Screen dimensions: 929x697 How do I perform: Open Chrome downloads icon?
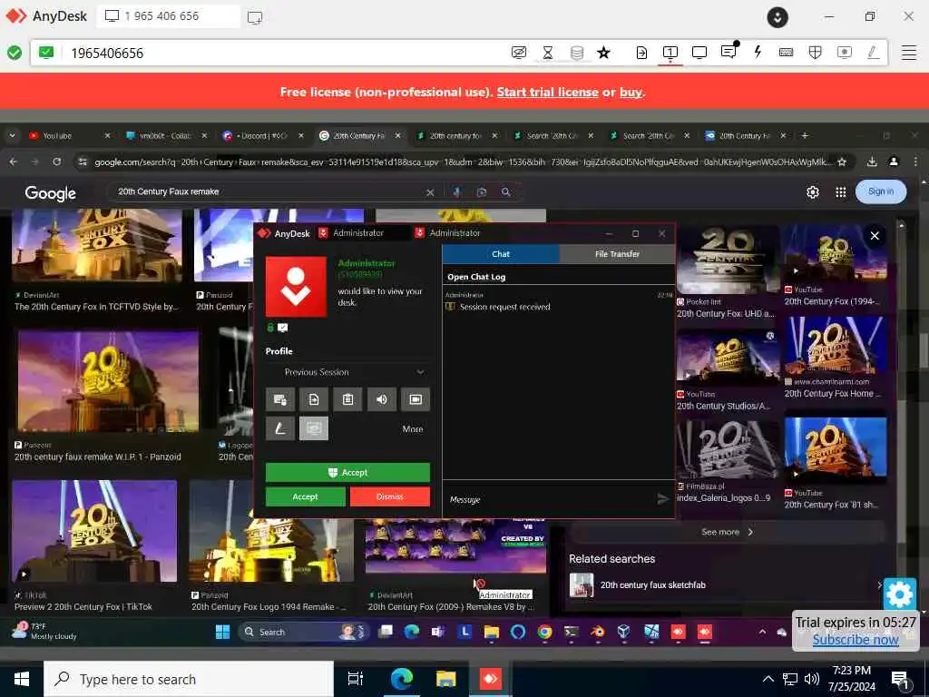coord(872,162)
